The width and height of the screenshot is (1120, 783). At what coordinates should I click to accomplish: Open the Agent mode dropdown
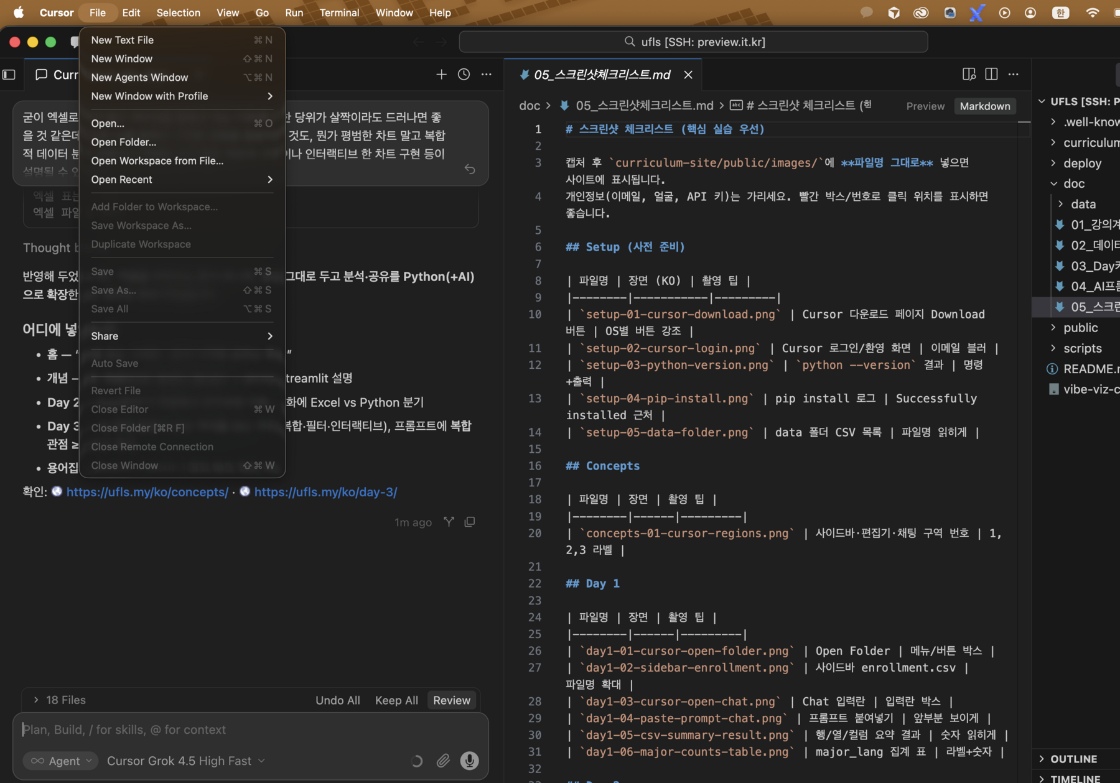click(60, 761)
